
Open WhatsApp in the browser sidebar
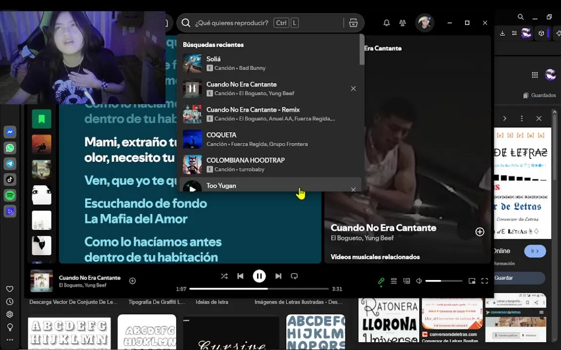tap(10, 147)
